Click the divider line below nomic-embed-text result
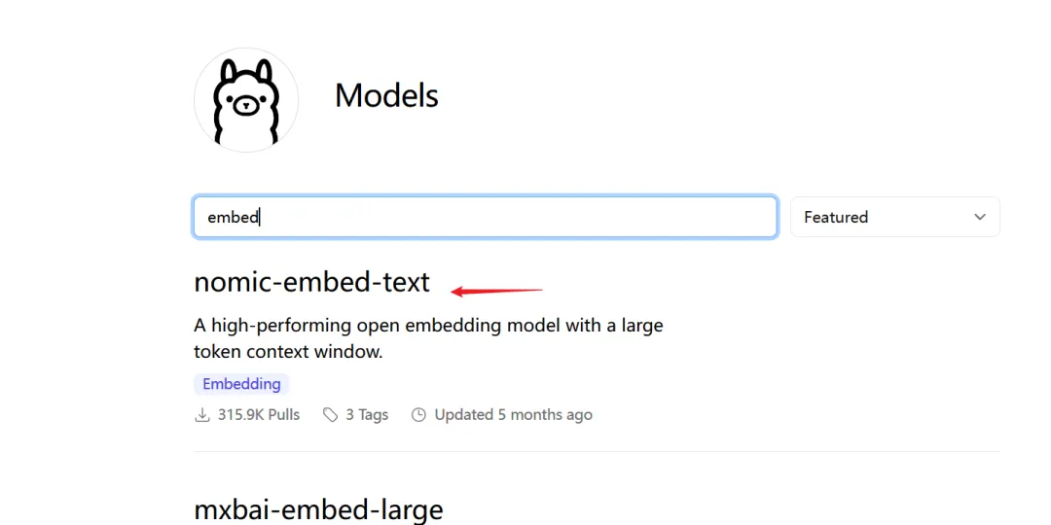The width and height of the screenshot is (1051, 525). pyautogui.click(x=597, y=452)
